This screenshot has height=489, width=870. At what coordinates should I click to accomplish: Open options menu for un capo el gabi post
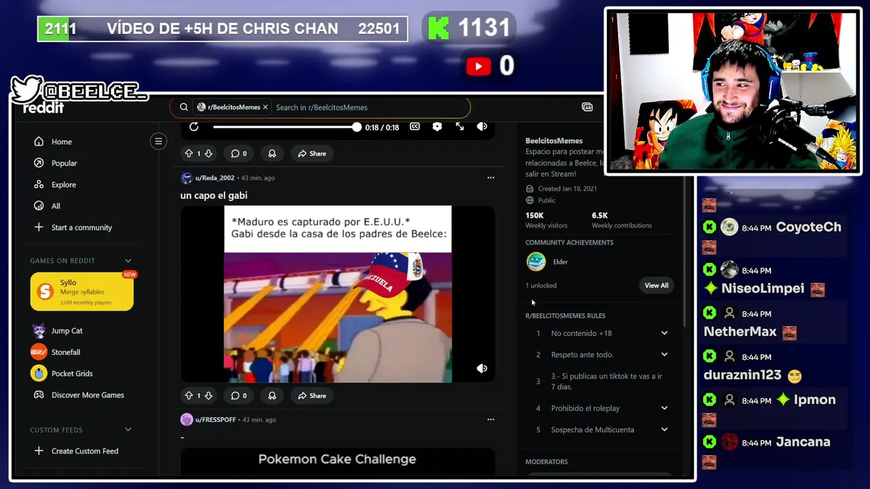point(490,178)
